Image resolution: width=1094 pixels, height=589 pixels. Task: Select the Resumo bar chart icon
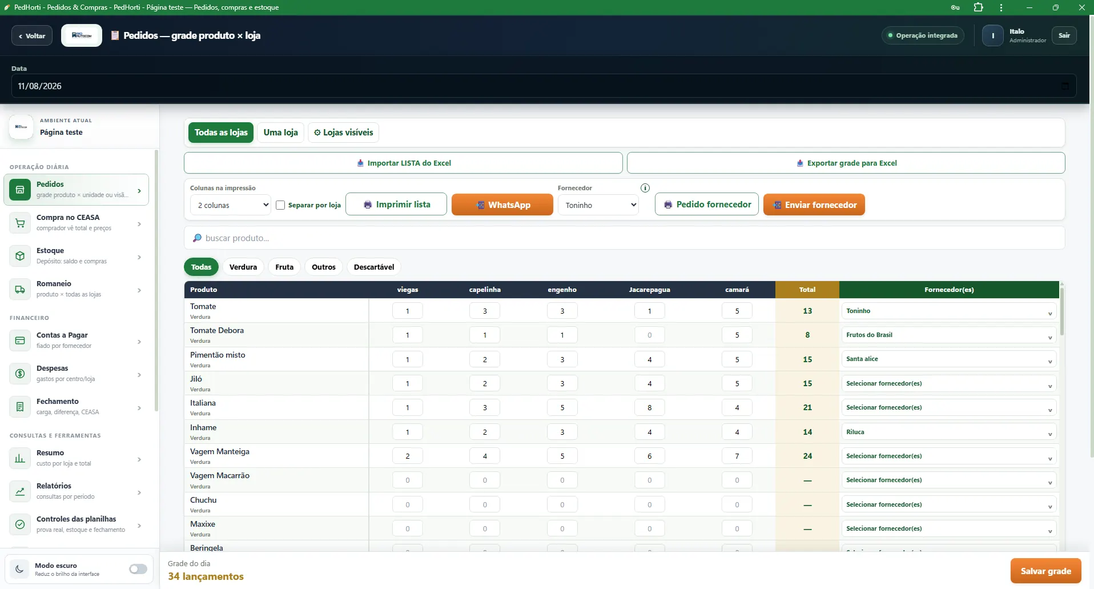pyautogui.click(x=20, y=458)
